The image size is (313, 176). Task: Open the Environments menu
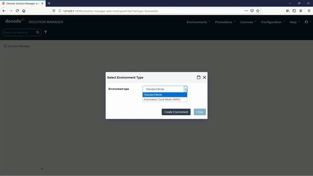pyautogui.click(x=199, y=22)
